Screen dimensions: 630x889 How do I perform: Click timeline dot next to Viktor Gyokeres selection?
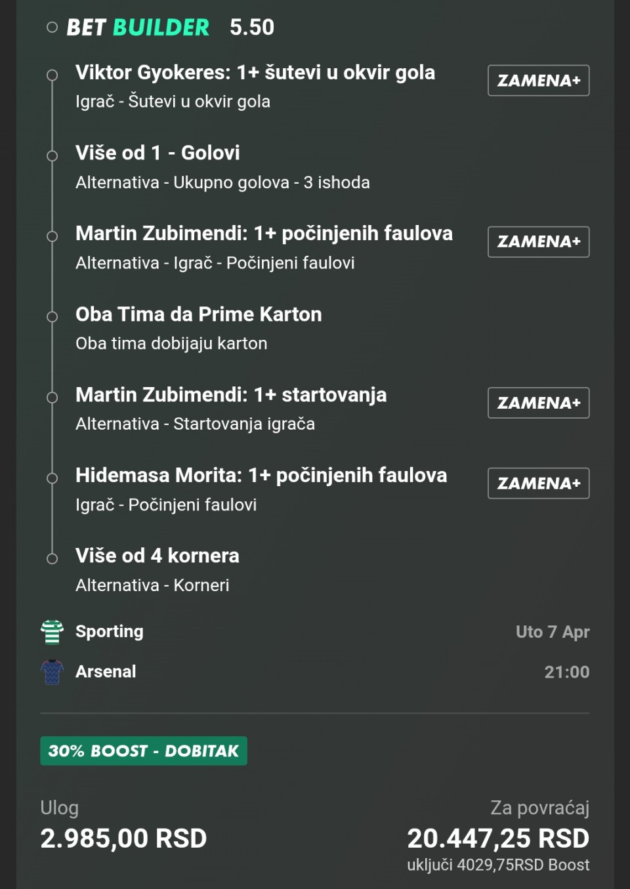(x=52, y=75)
